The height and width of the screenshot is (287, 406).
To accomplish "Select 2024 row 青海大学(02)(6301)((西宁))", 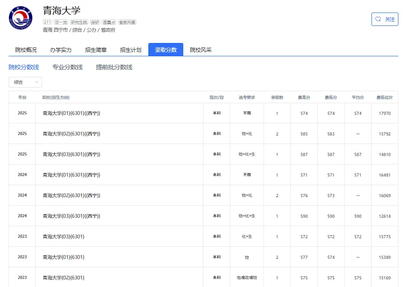I will 203,195.
